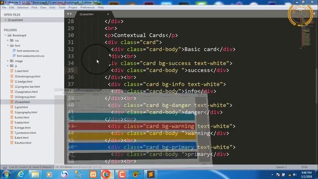Open the Goto menu
318x179 pixels.
click(x=52, y=7)
